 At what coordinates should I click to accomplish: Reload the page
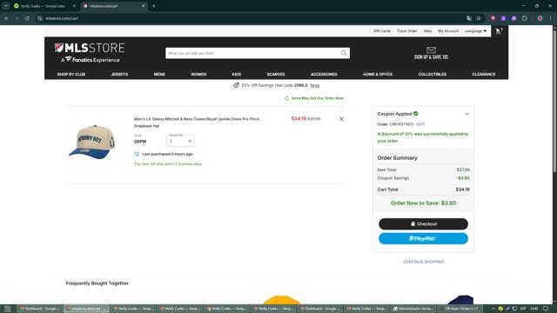pyautogui.click(x=27, y=18)
